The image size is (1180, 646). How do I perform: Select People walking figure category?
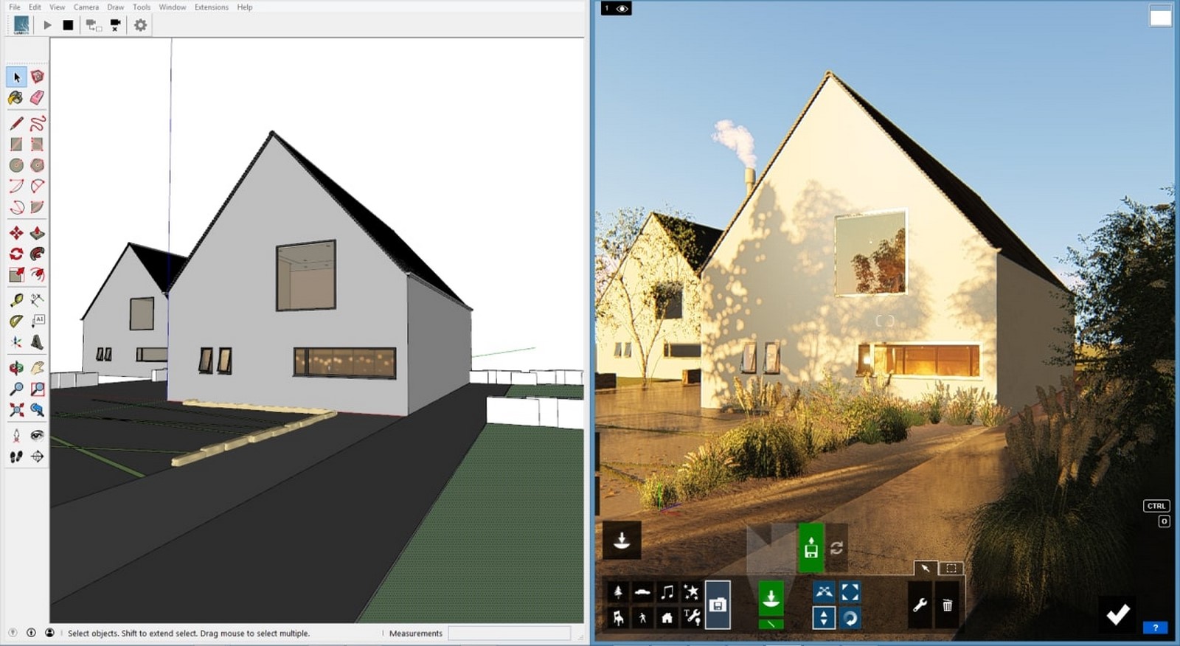pos(642,617)
